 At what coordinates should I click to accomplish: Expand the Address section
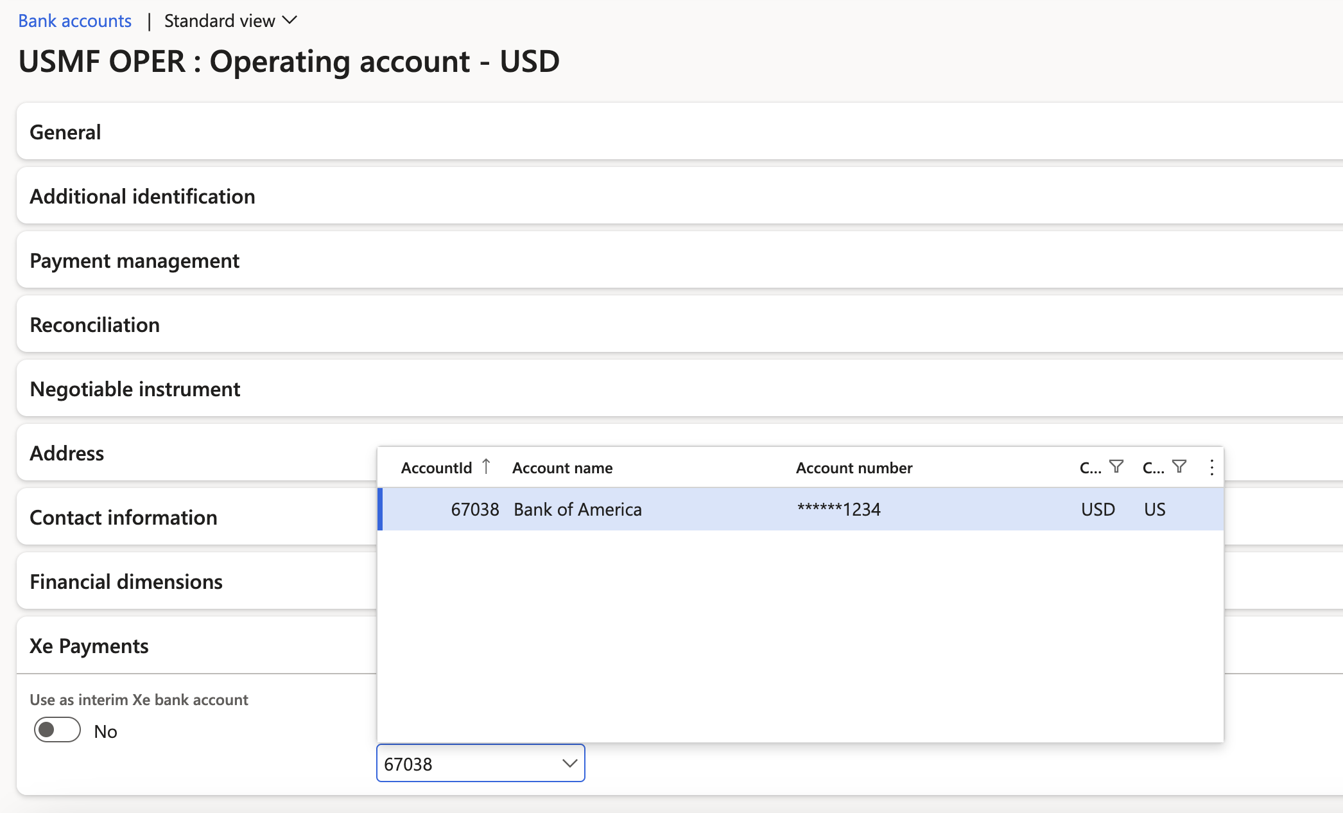[67, 453]
